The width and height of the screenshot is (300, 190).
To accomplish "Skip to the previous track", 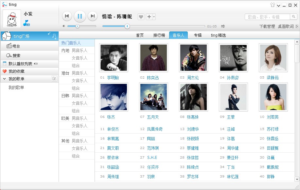I will [x=67, y=16].
